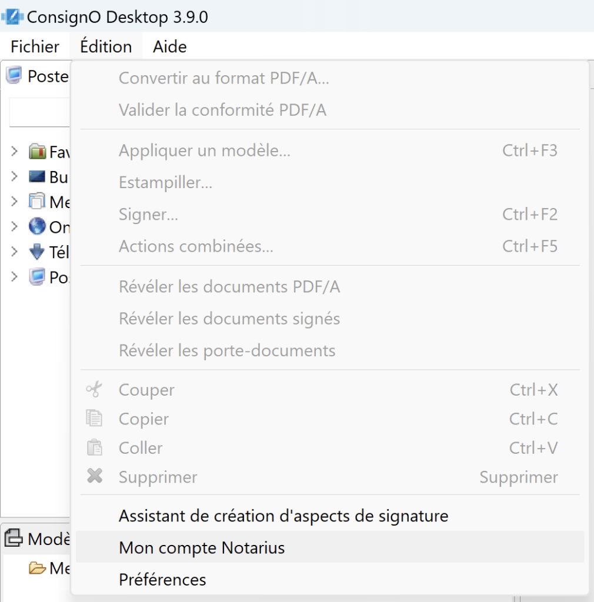This screenshot has width=594, height=602.
Task: Open the Aide menu
Action: pos(169,46)
